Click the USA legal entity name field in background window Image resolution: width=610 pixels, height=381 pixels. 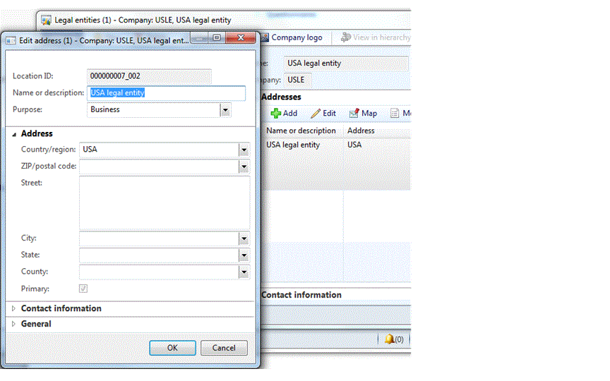pos(346,64)
